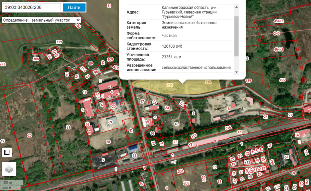Click the popup scrollbar down arrow

236,72
